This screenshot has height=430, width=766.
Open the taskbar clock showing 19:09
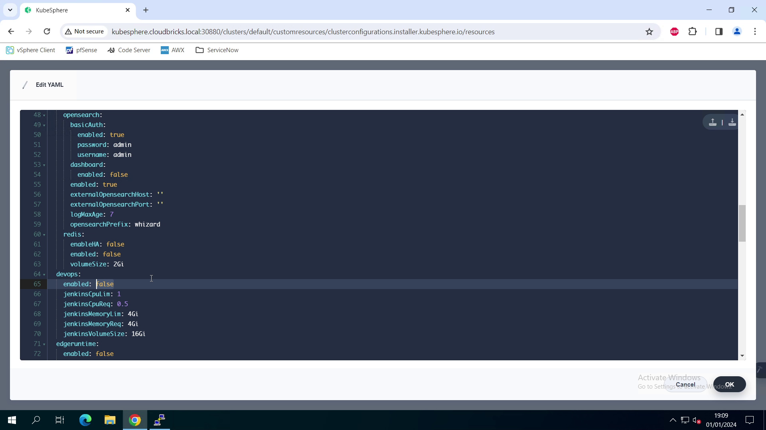click(x=721, y=420)
